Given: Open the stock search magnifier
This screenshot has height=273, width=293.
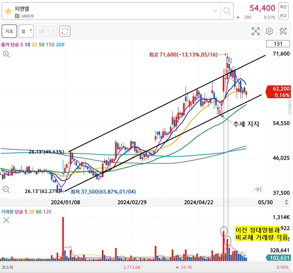Looking at the screenshot, I should tap(227, 11).
